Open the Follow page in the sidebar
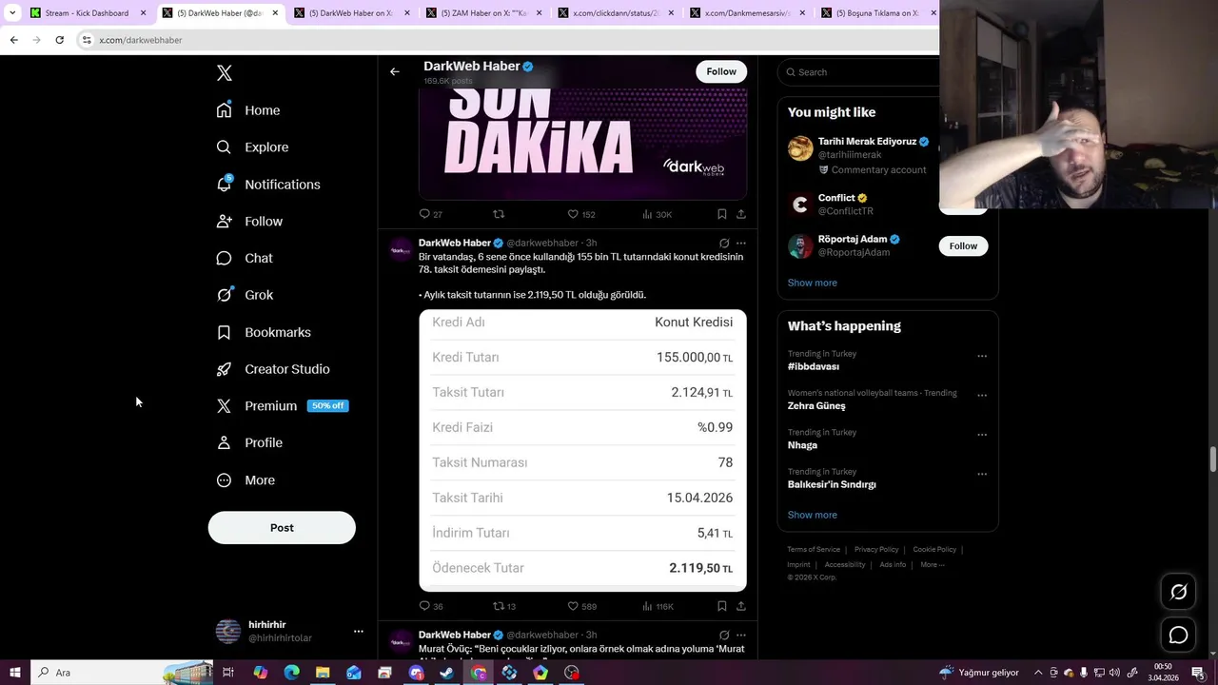The image size is (1218, 685). (x=249, y=222)
